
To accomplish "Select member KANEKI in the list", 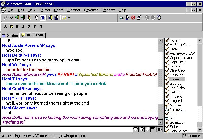I will (176, 92).
